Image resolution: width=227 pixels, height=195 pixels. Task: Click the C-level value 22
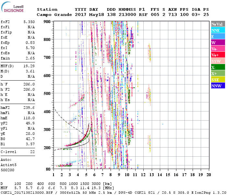[32, 152]
